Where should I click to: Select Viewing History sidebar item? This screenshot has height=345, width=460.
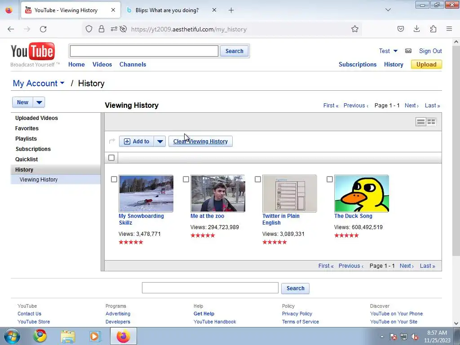39,180
